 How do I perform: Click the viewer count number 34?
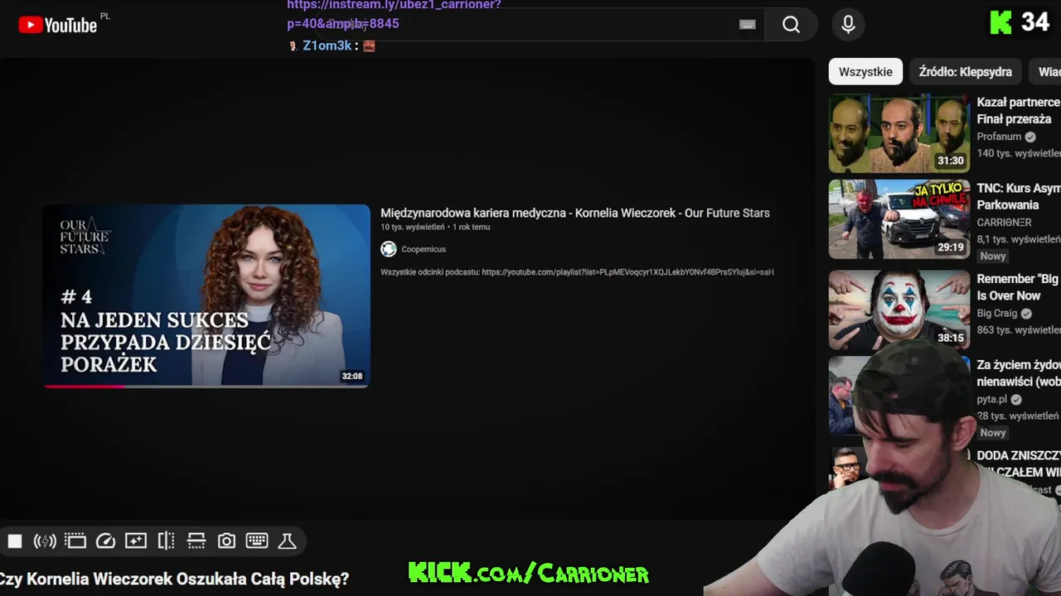click(x=1035, y=22)
